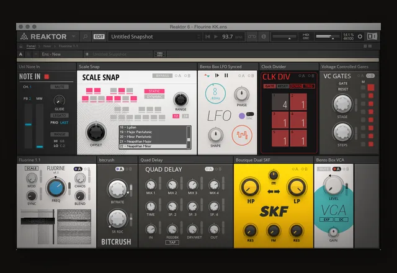397x273 pixels.
Task: Click the MIDI OSC button in panel bar
Action: click(x=160, y=54)
